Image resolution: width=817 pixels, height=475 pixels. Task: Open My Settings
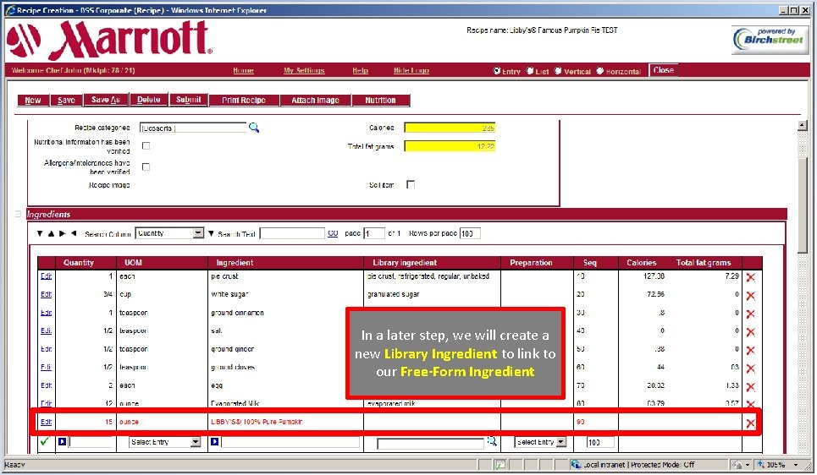304,71
